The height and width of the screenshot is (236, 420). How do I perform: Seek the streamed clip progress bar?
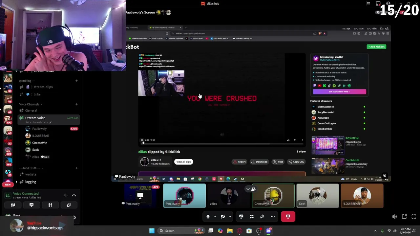click(x=221, y=144)
